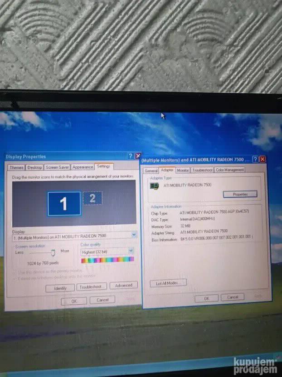
Task: Click Troubleshoot button in Display Properties
Action: (92, 287)
